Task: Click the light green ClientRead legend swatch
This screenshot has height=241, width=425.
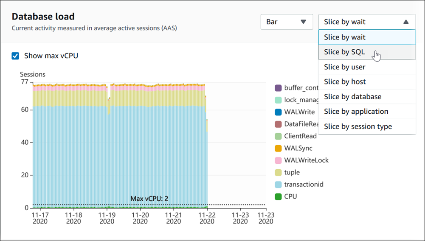Action: (278, 136)
